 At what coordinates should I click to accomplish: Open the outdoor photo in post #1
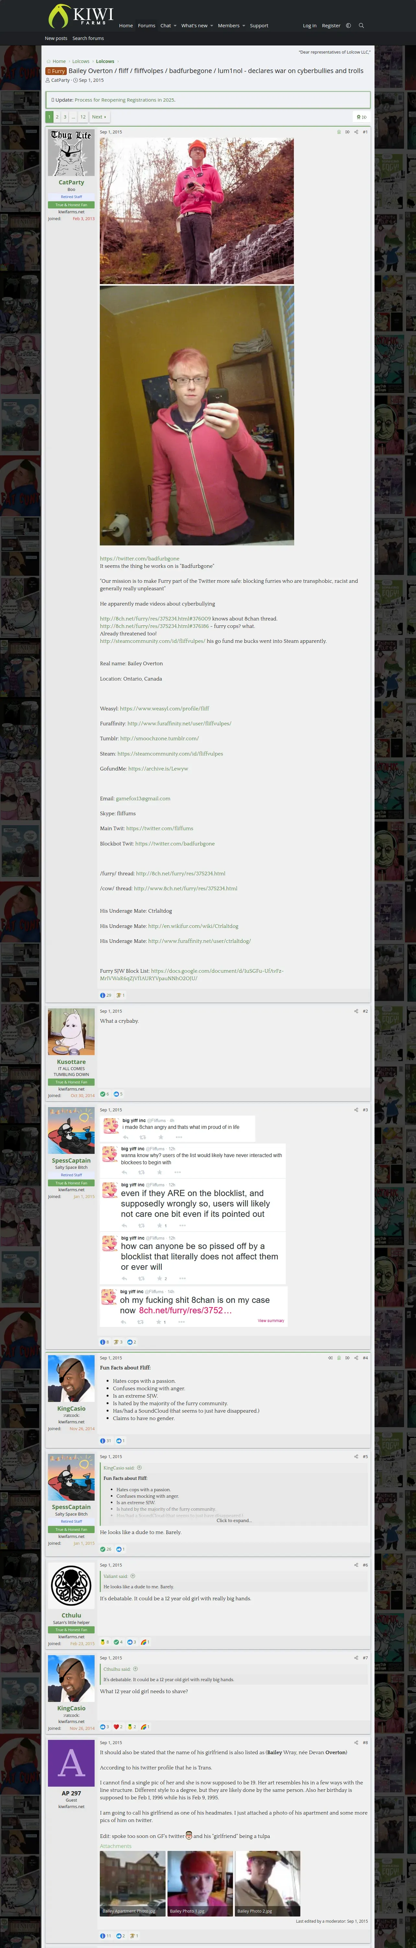pyautogui.click(x=197, y=211)
